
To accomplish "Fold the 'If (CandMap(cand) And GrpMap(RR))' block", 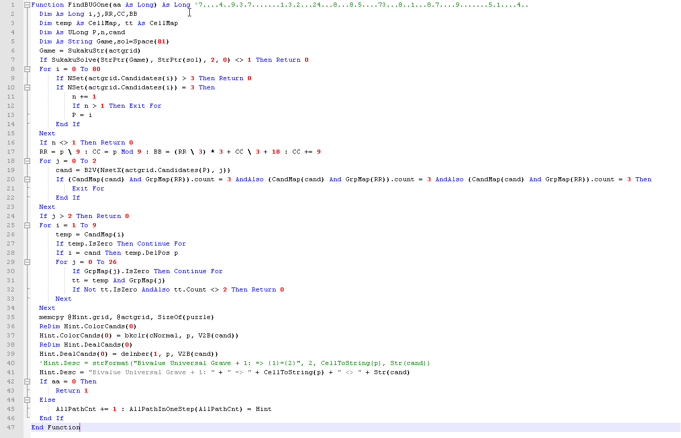I will 27,179.
